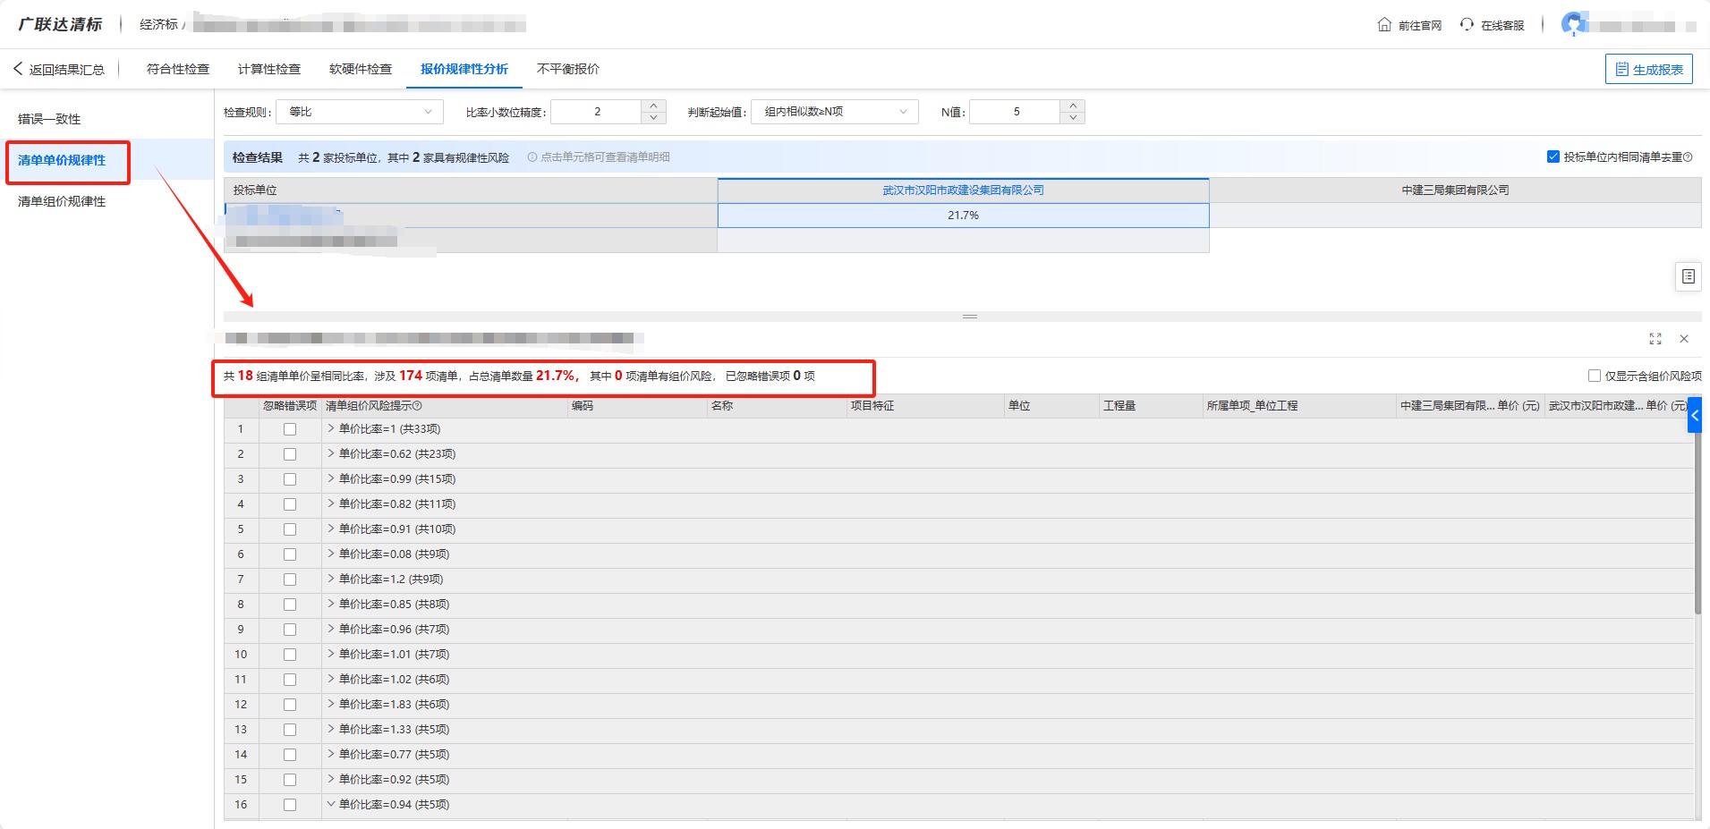
Task: Click the blue collapse arrow tab
Action: [x=1694, y=415]
